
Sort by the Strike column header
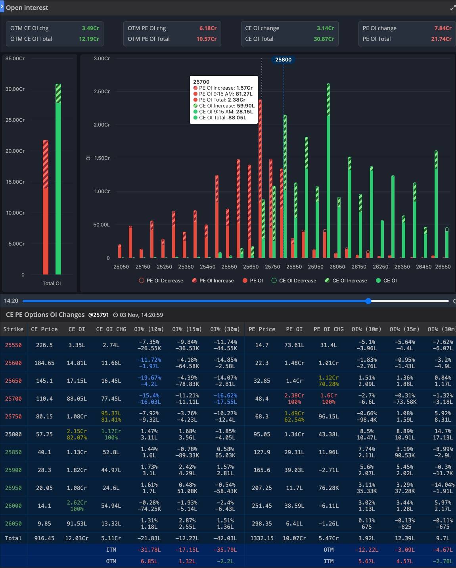point(13,329)
